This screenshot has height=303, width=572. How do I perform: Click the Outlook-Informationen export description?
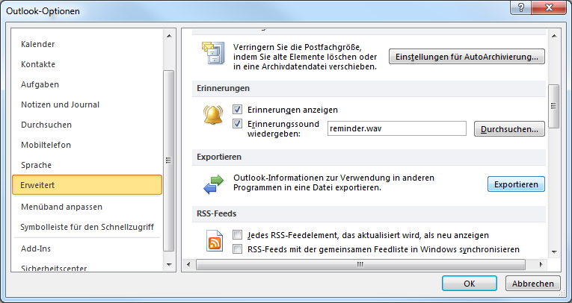point(333,183)
